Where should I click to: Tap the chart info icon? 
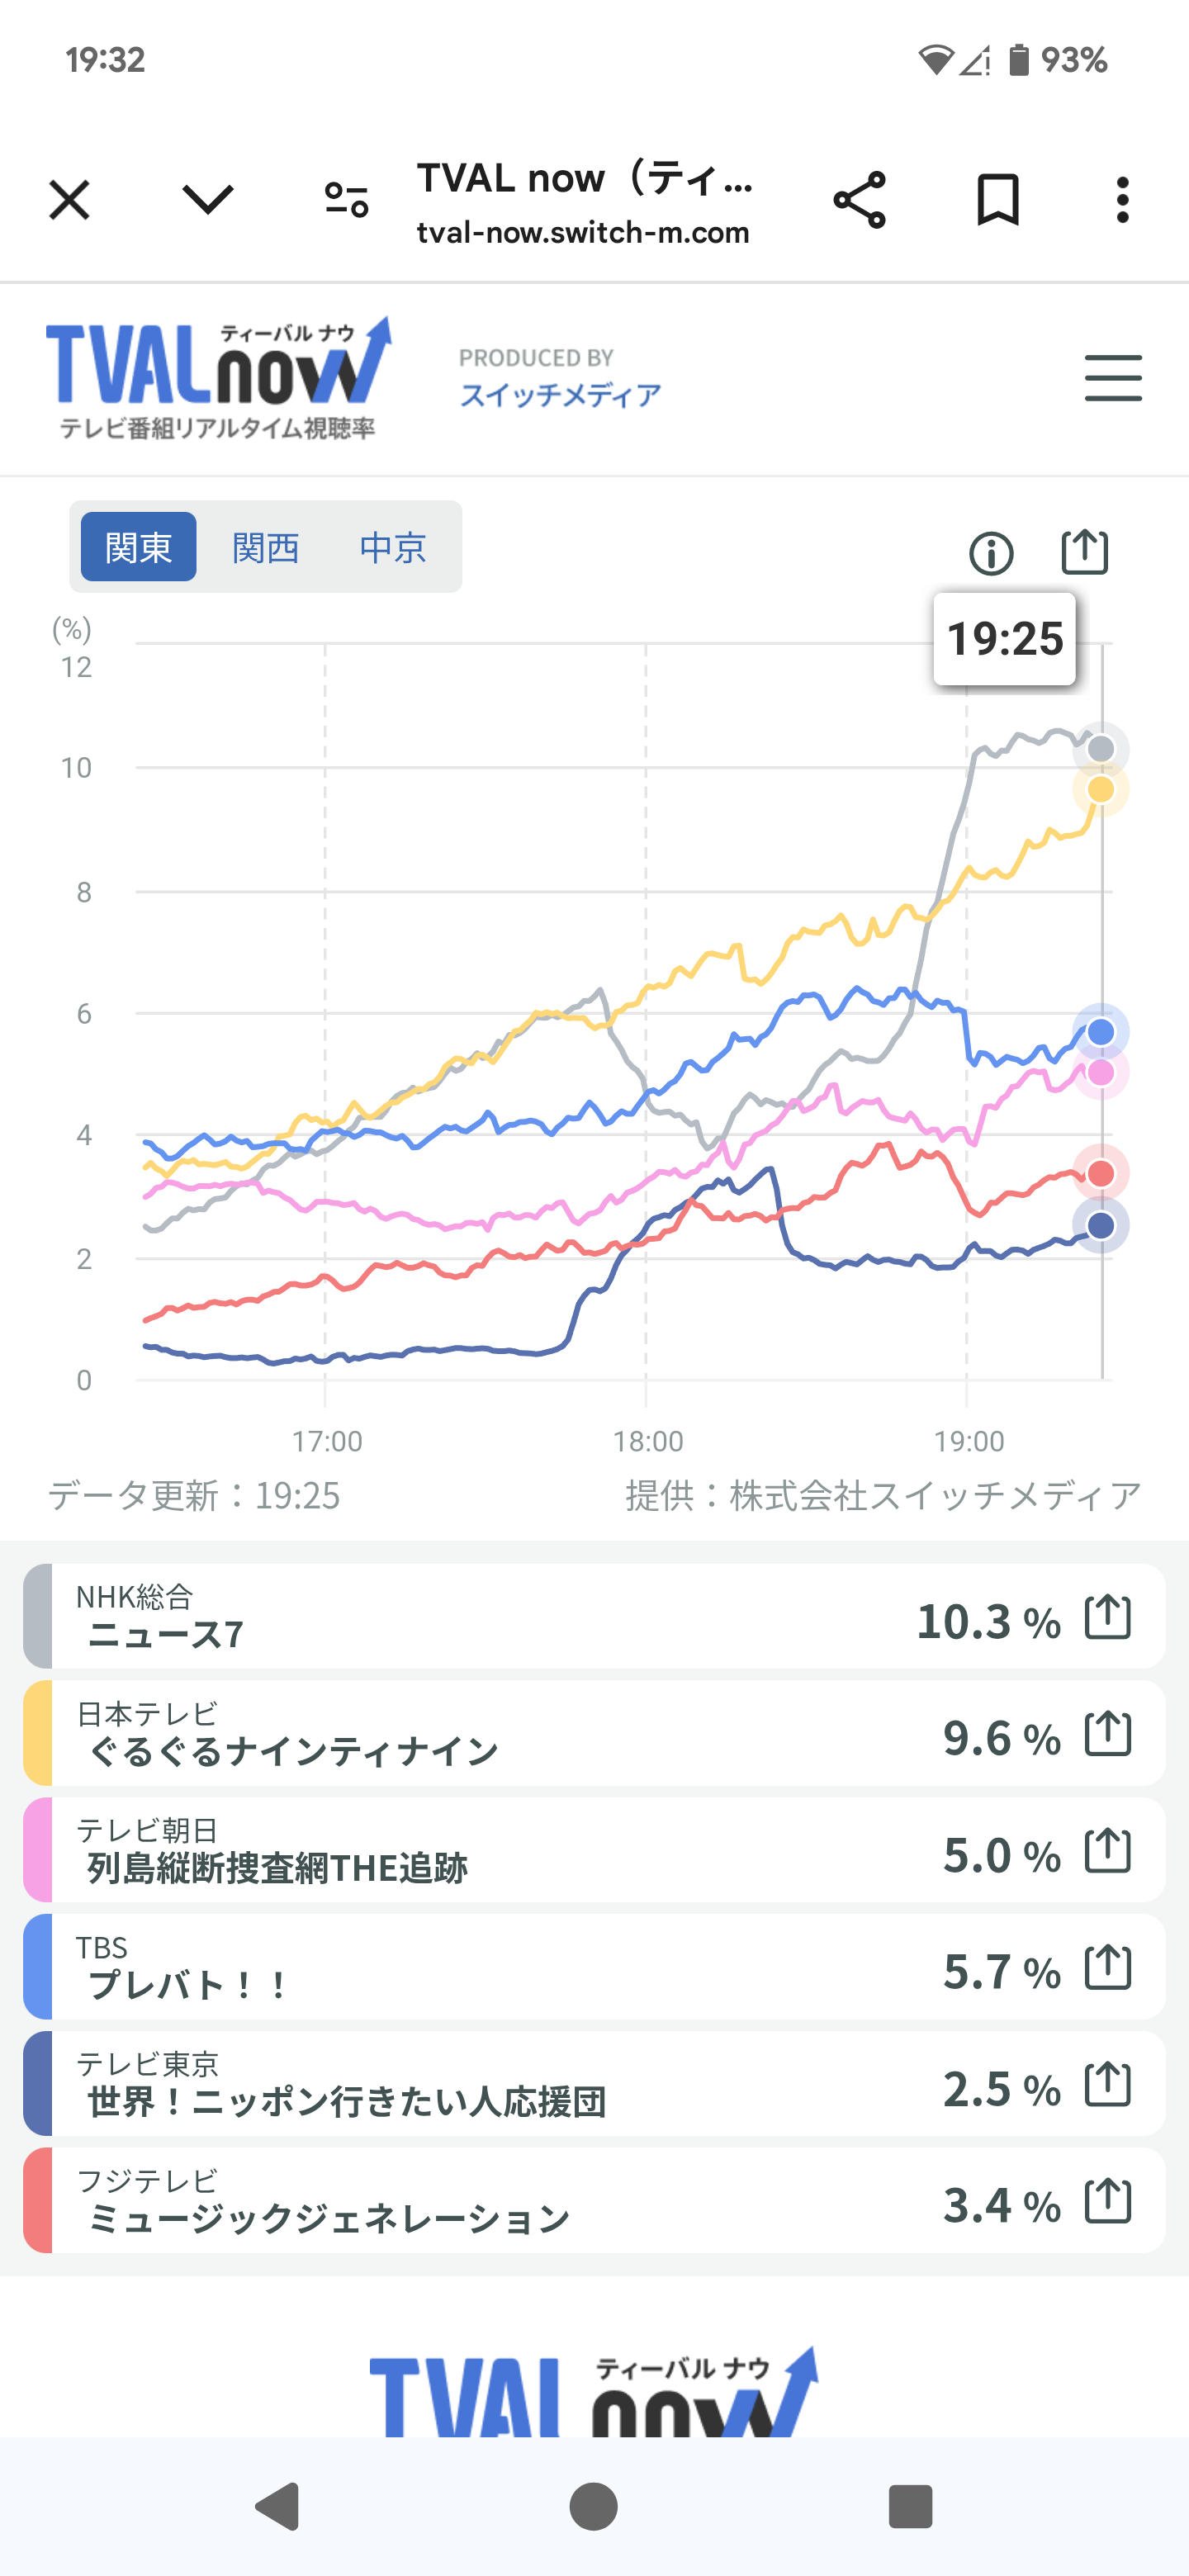[991, 553]
